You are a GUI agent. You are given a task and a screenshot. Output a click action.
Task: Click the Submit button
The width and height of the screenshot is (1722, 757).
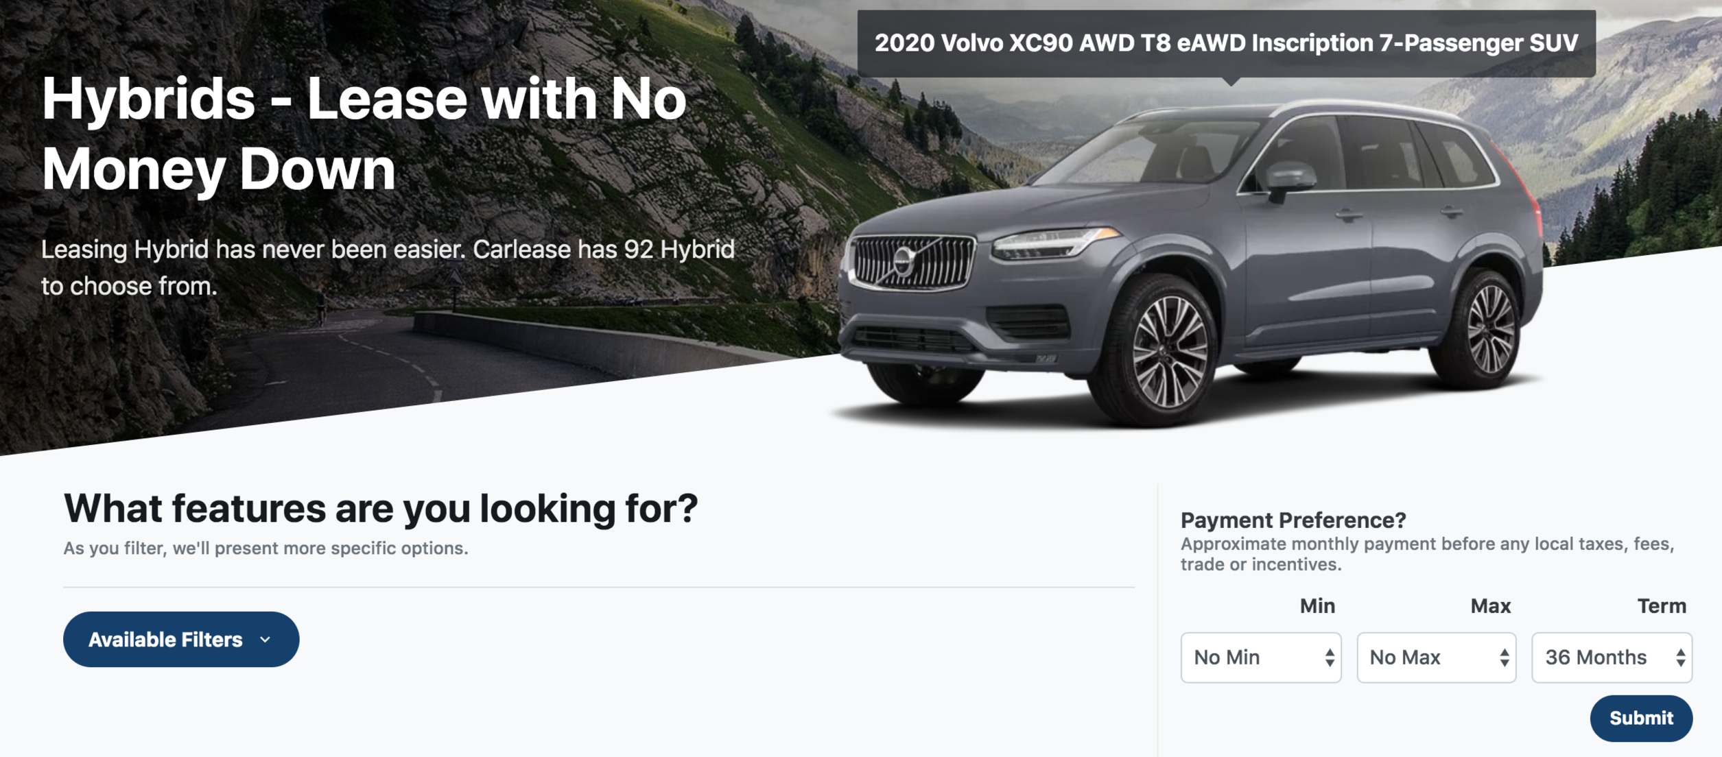point(1641,718)
